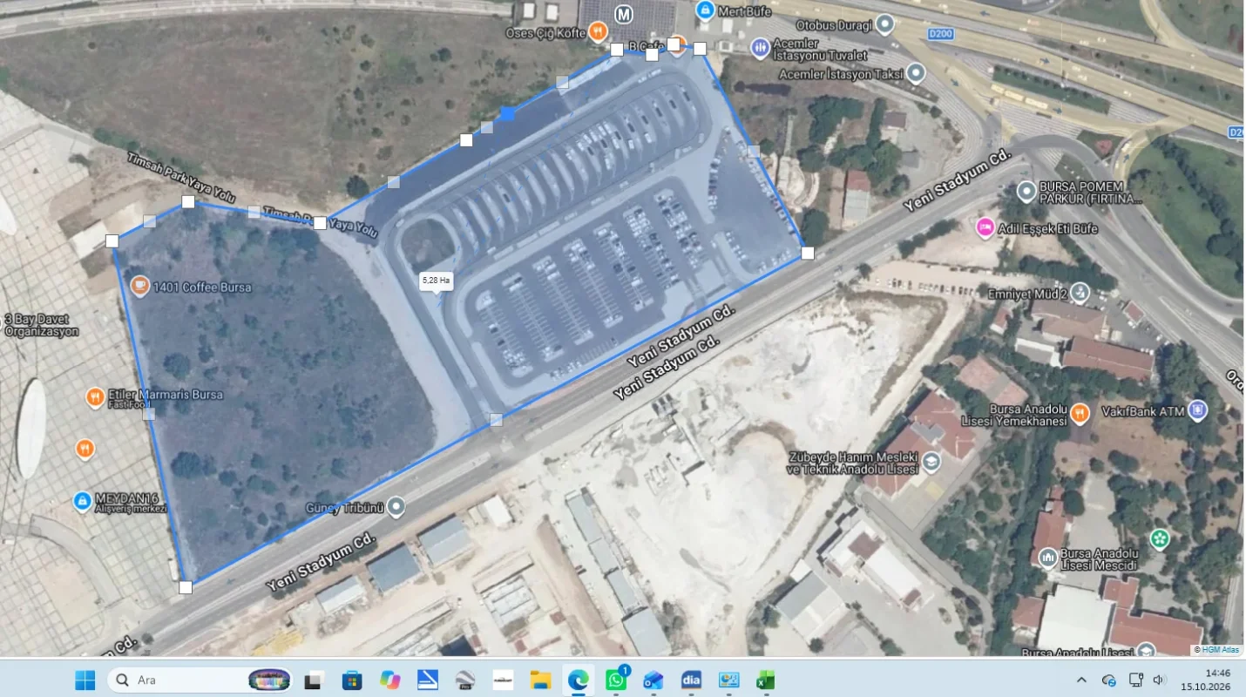Viewport: 1246px width, 697px height.
Task: Open Copilot from the taskbar
Action: [389, 680]
